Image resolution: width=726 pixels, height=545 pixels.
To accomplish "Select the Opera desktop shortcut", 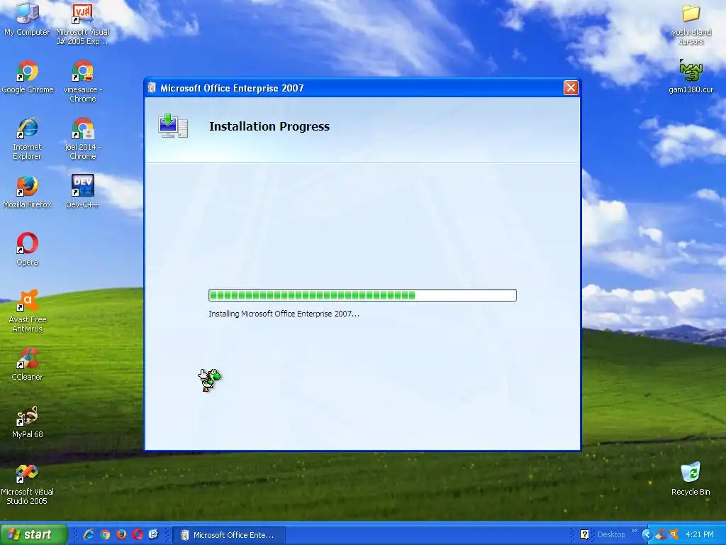I will (28, 249).
